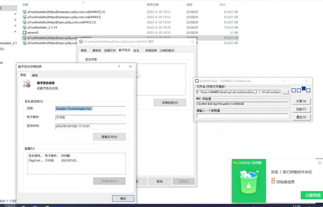The image size is (323, 207).
Task: Open the 兼容性 tab
Action: [97, 51]
